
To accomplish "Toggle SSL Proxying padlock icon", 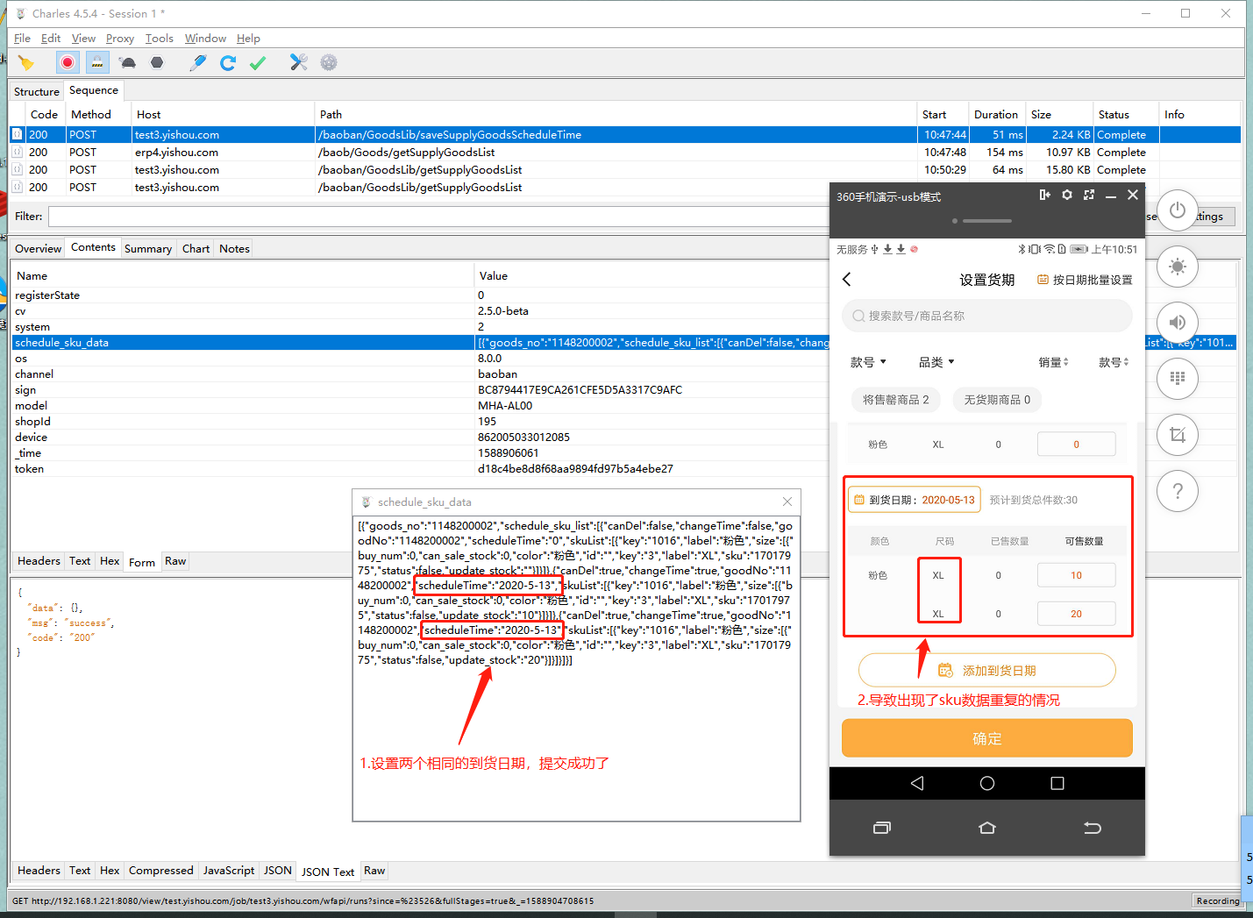I will click(97, 62).
